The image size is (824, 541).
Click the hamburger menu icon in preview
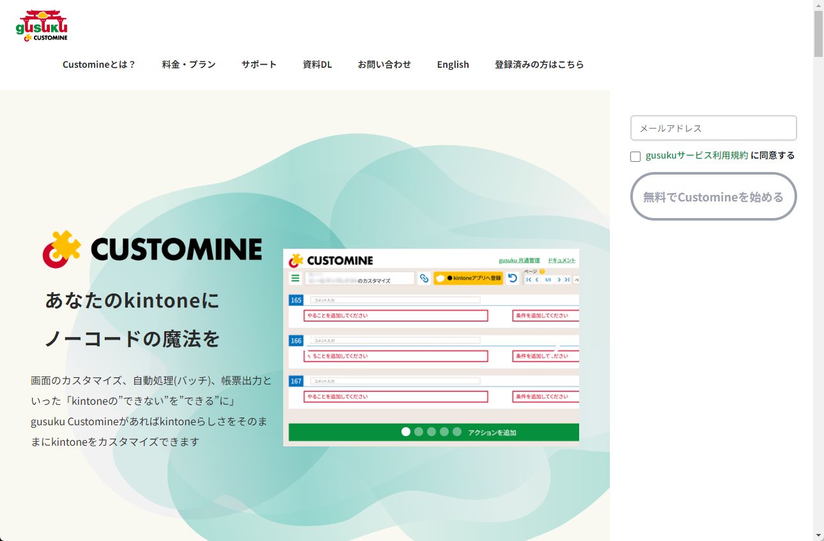(295, 278)
